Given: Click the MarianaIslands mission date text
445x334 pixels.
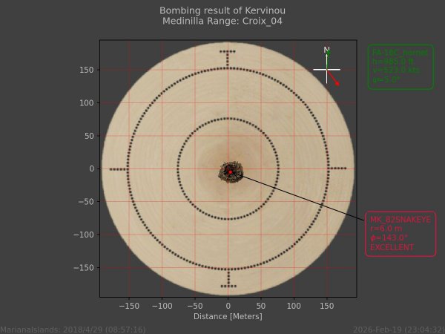Looking at the screenshot, I should click(73, 329).
